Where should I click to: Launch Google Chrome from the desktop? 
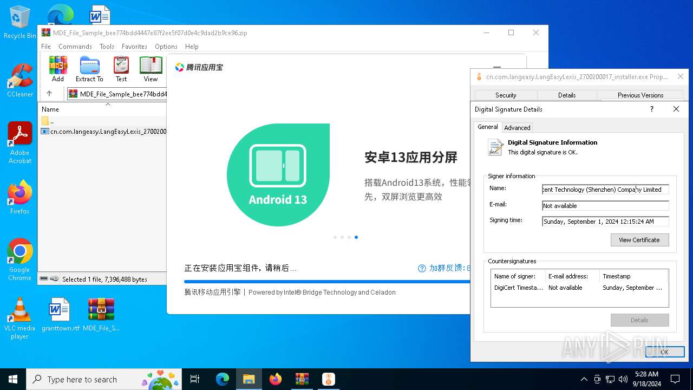[x=20, y=260]
